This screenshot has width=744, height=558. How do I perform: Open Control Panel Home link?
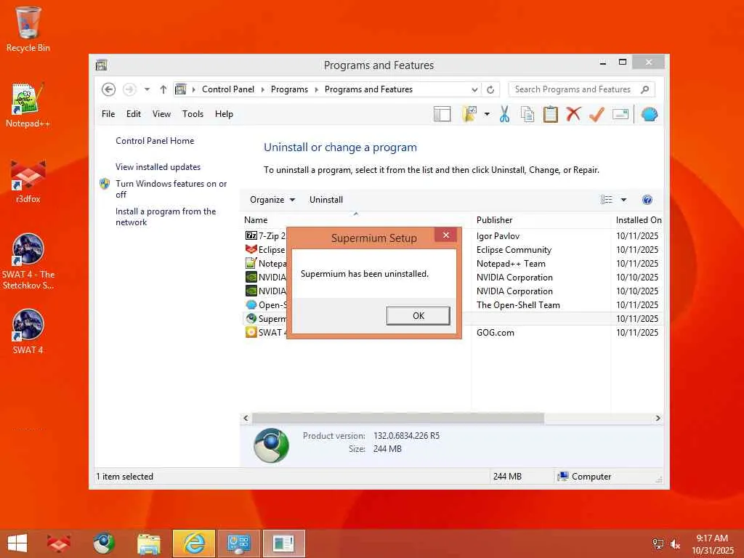point(155,141)
